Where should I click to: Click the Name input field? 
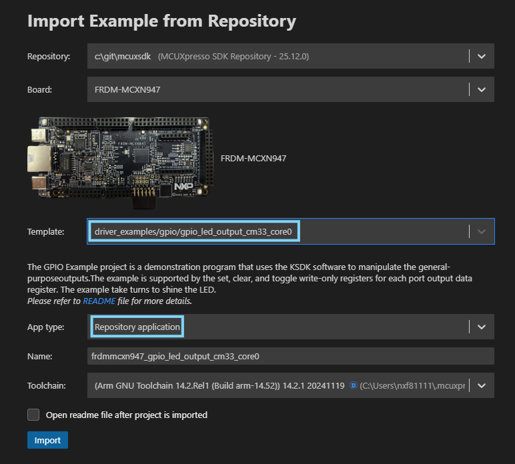click(291, 357)
